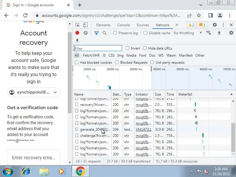Image resolution: width=236 pixels, height=177 pixels.
Task: Switch to the Elements tab
Action: click(x=104, y=25)
